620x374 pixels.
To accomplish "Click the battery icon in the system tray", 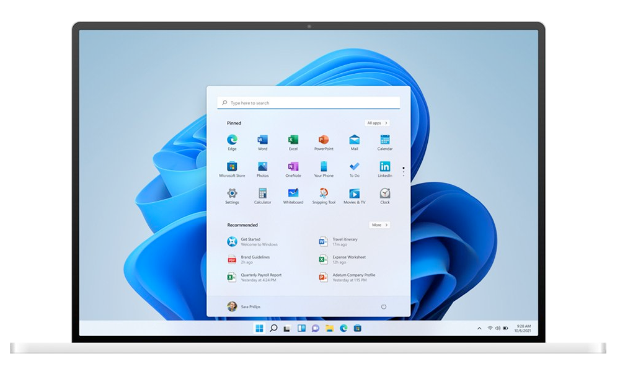I will [505, 328].
